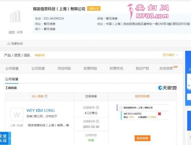
Task: Expand the 企业认证 side panel arrow
Action: coord(10,138)
